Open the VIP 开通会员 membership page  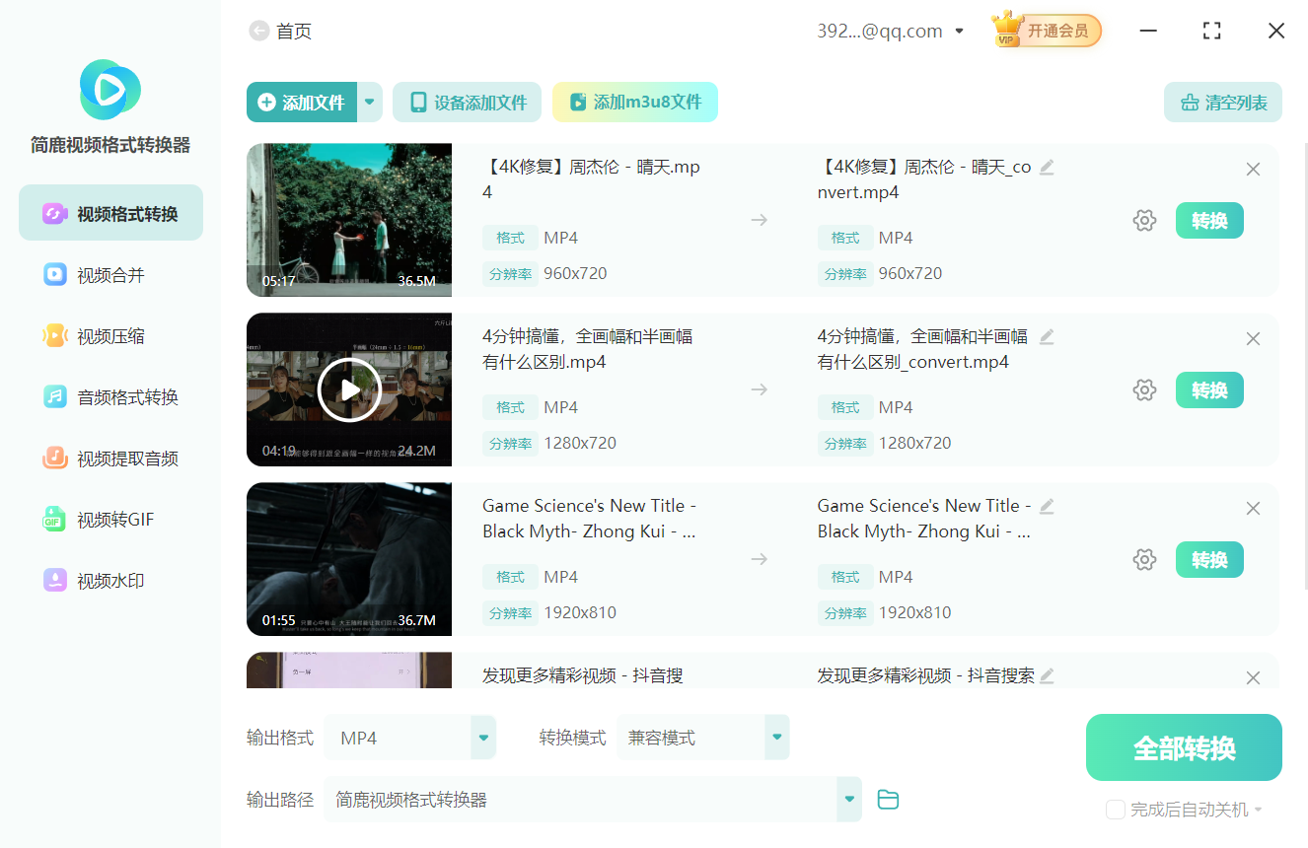pos(1046,30)
